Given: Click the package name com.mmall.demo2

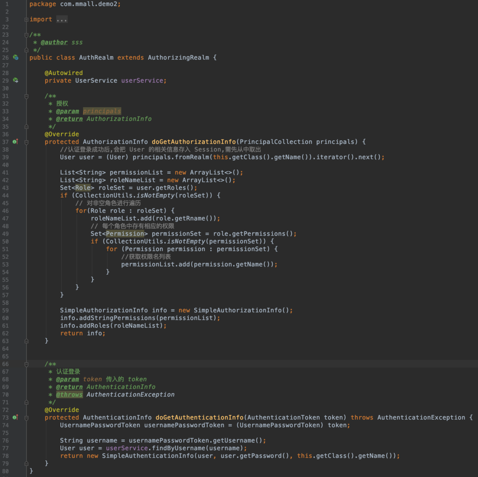Looking at the screenshot, I should 88,4.
